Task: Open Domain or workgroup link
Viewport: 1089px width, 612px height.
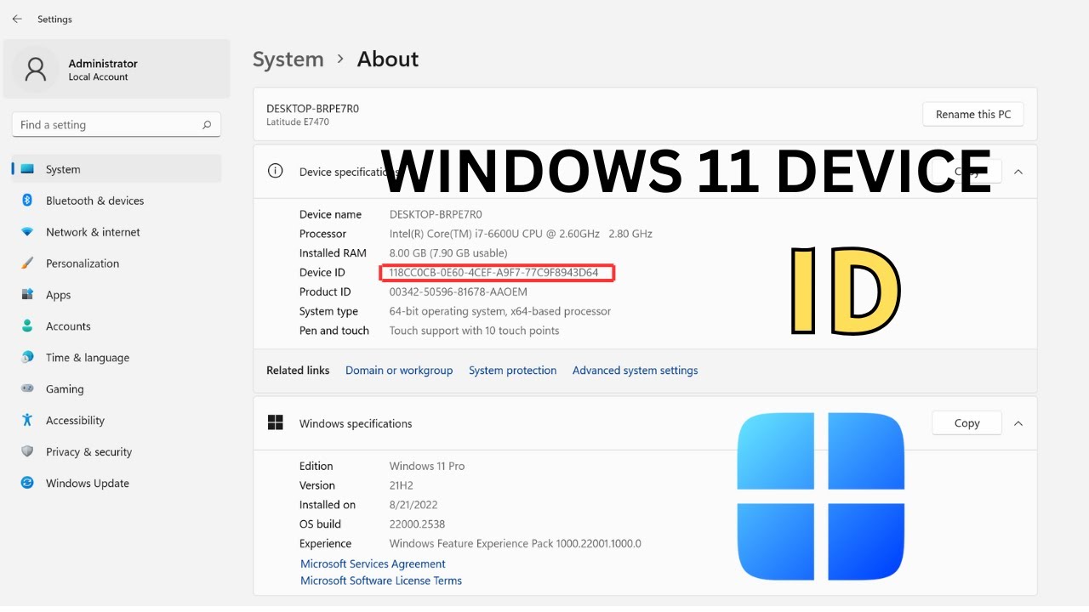Action: tap(399, 371)
